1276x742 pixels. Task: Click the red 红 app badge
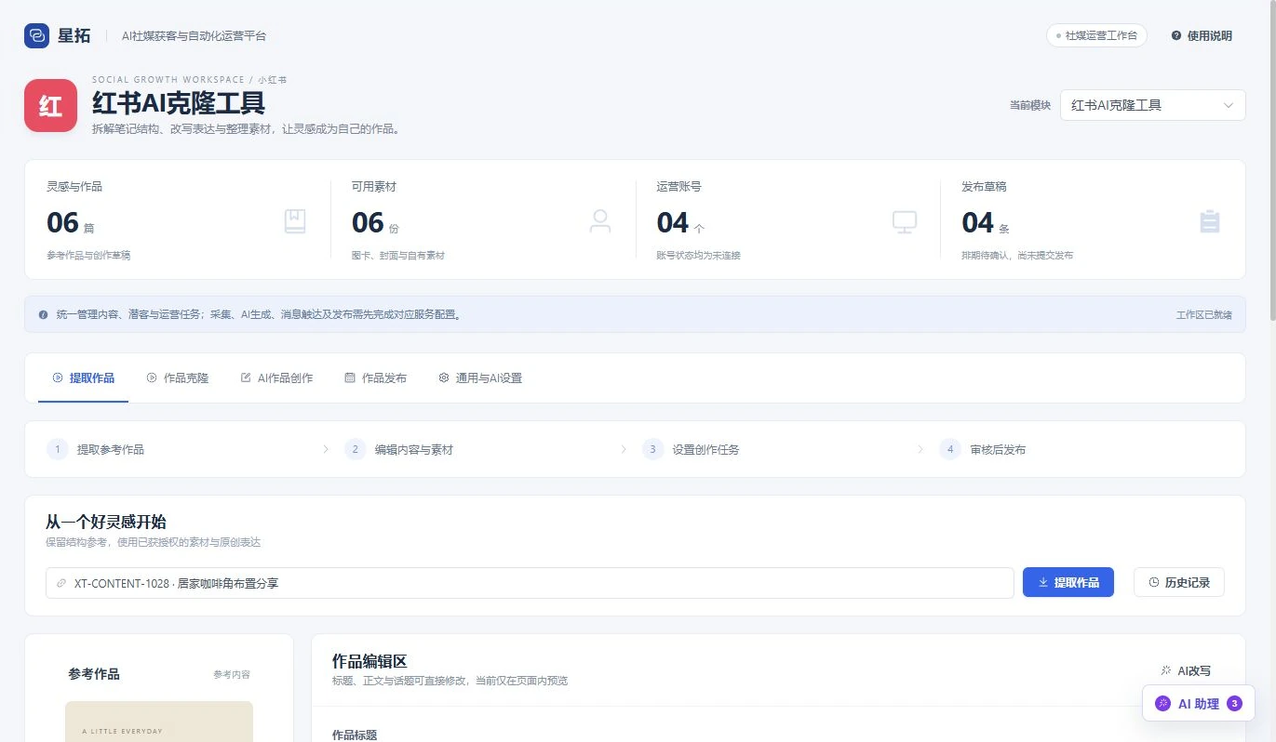pyautogui.click(x=50, y=105)
